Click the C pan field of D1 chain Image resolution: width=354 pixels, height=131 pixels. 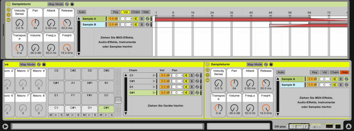[x=177, y=87]
